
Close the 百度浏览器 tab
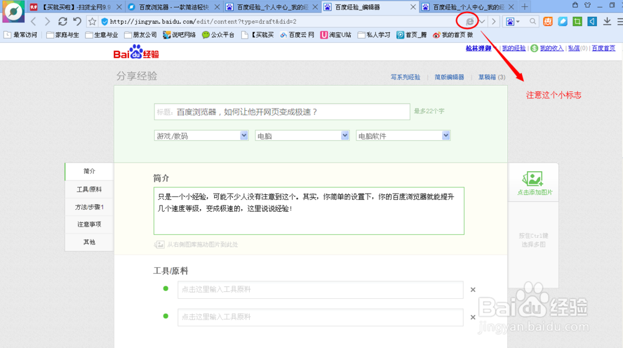click(217, 7)
